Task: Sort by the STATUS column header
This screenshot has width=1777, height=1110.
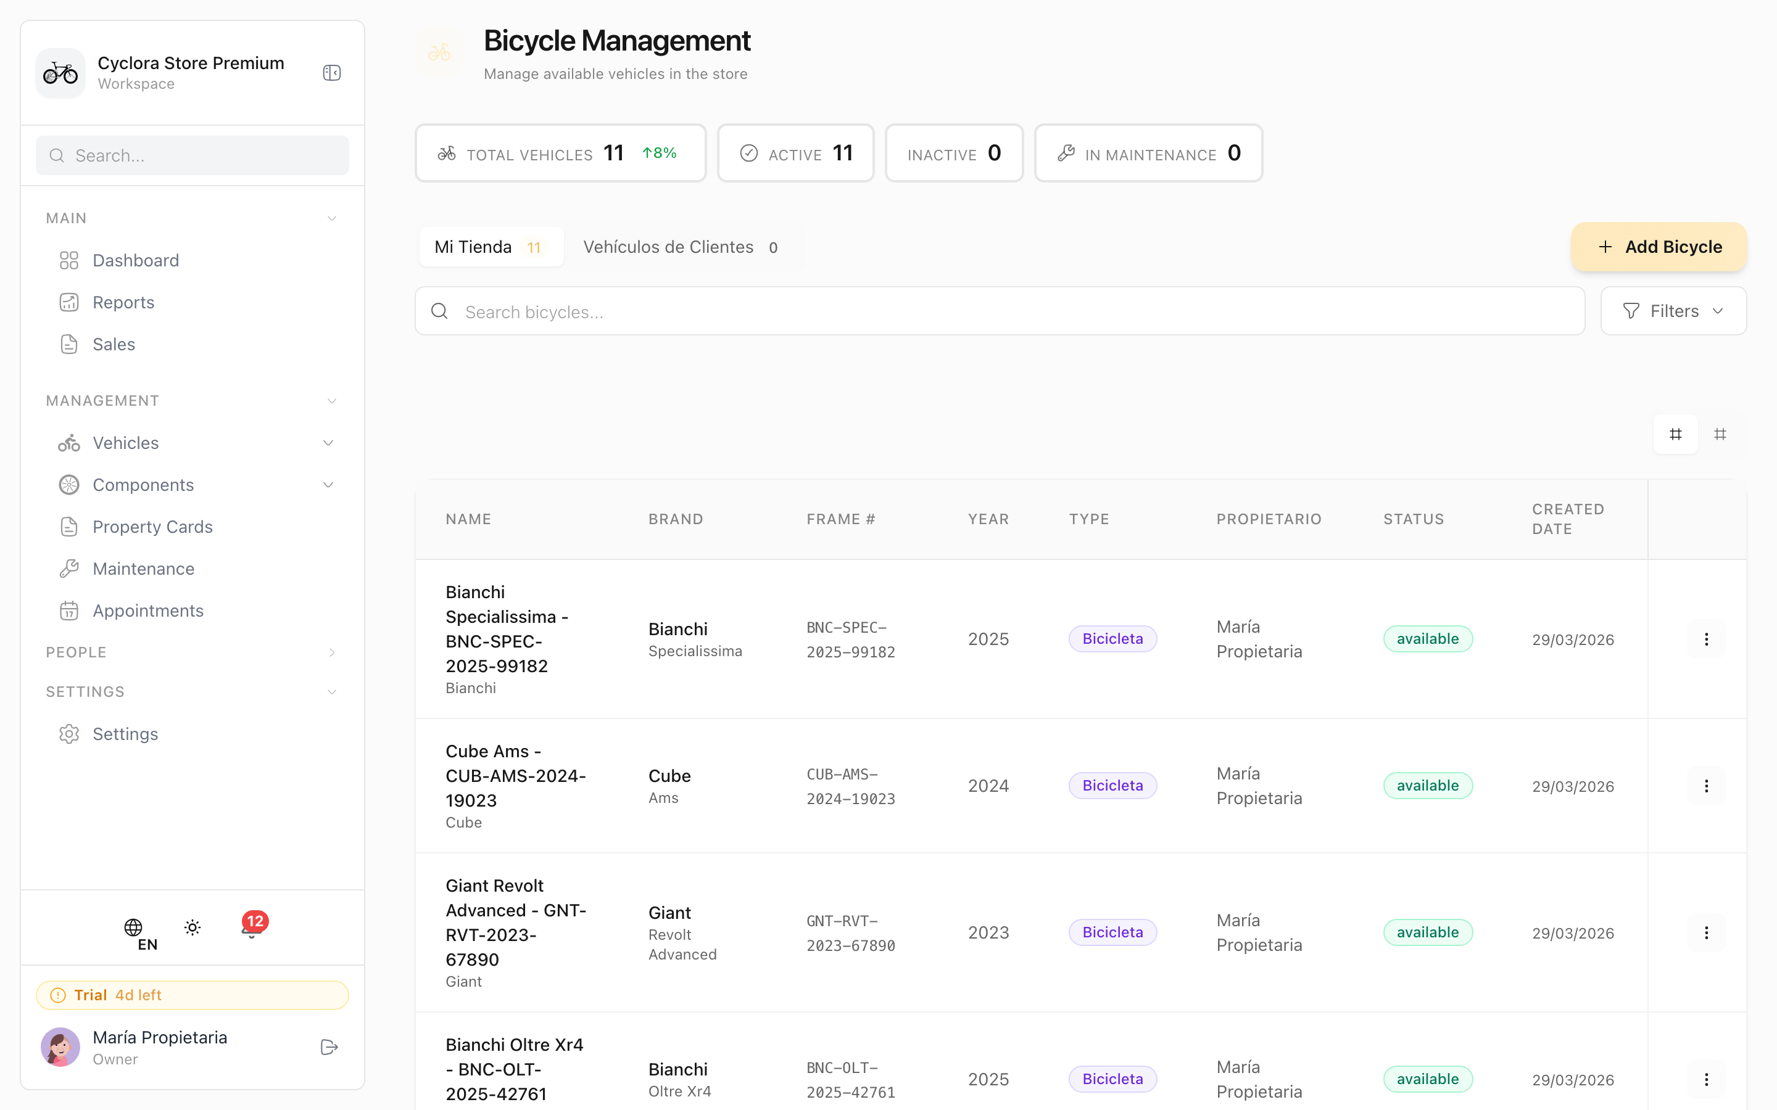Action: tap(1414, 519)
